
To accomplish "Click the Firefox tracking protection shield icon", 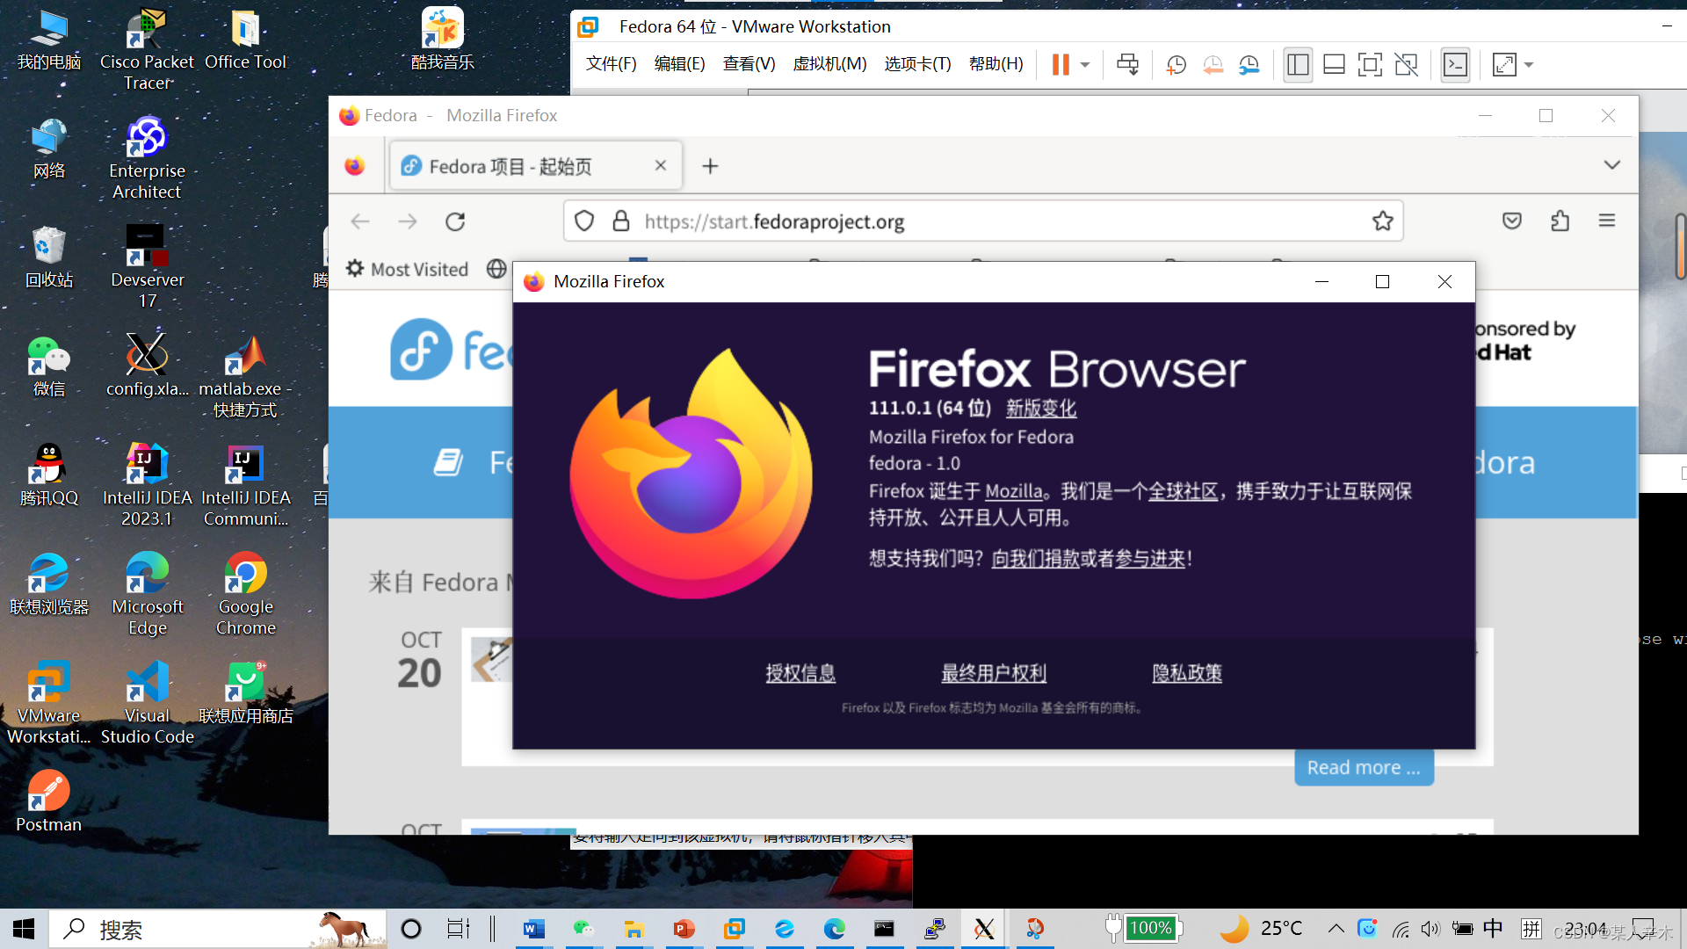I will point(584,221).
